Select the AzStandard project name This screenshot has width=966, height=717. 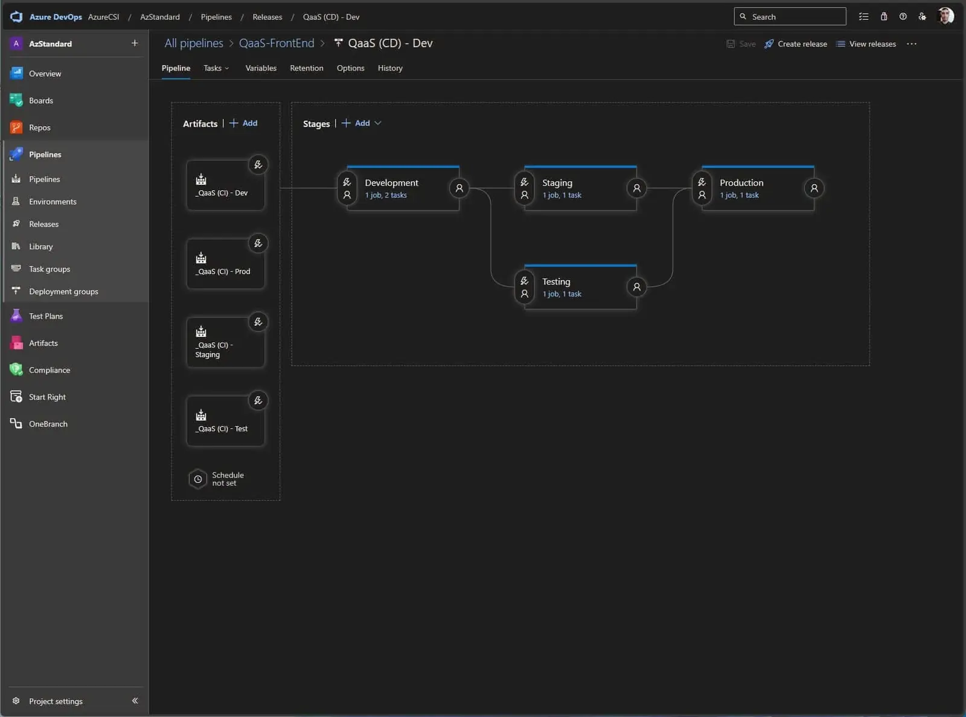click(x=50, y=44)
